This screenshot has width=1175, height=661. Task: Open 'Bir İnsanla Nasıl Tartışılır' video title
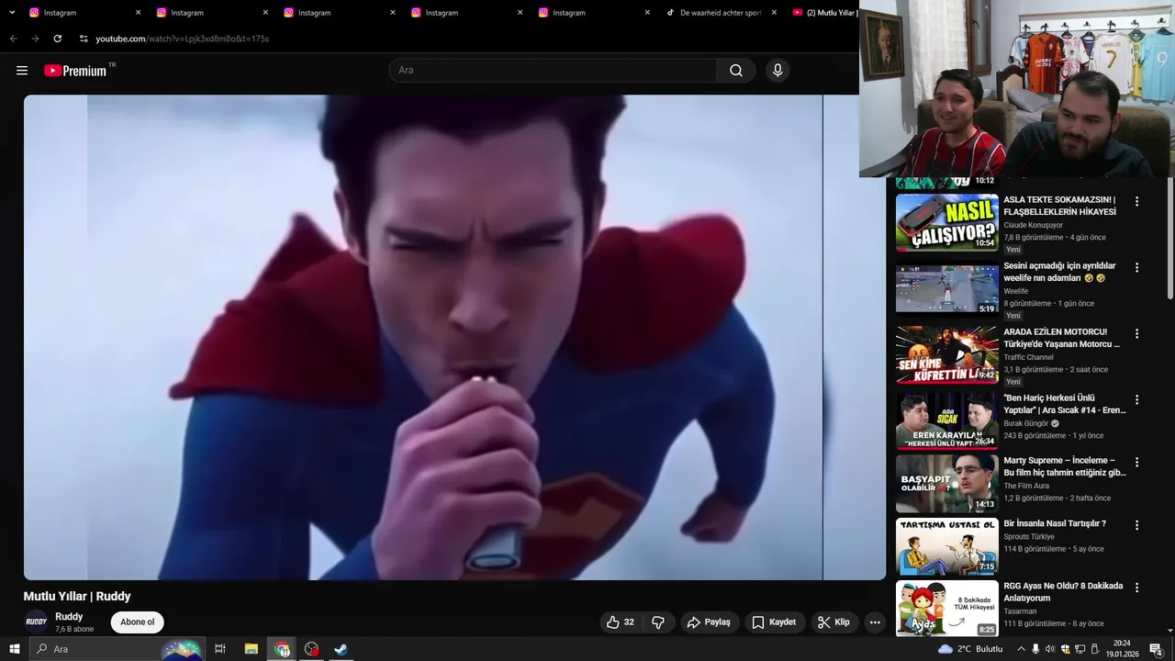click(x=1054, y=523)
